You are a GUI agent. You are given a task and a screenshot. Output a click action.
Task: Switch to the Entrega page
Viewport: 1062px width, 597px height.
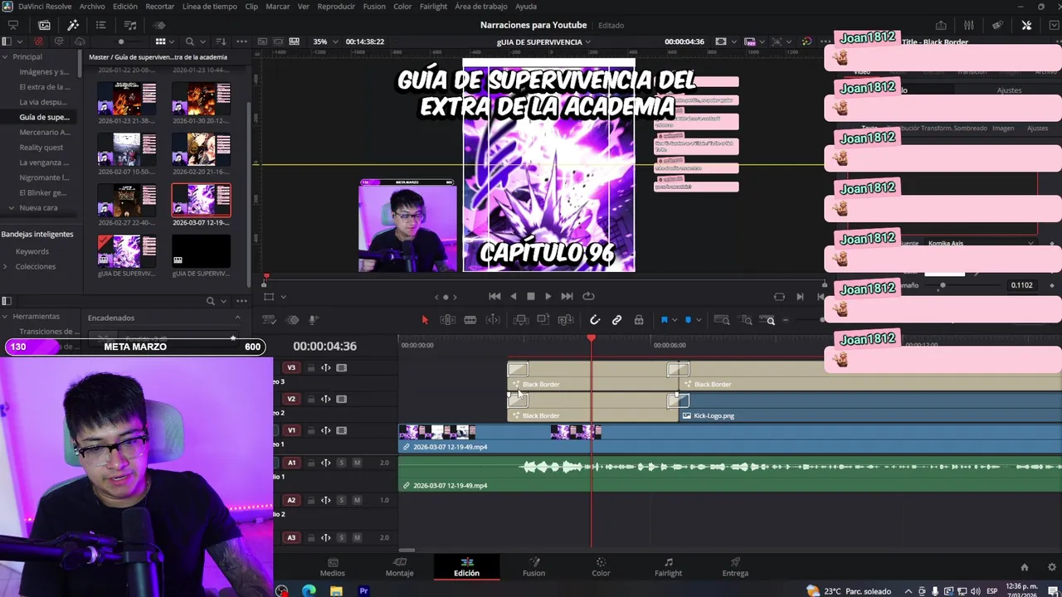pyautogui.click(x=735, y=567)
